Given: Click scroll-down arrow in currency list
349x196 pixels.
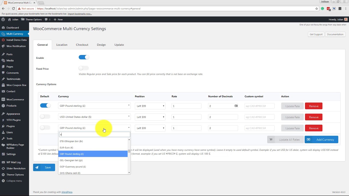Looking at the screenshot, I should pos(129,173).
